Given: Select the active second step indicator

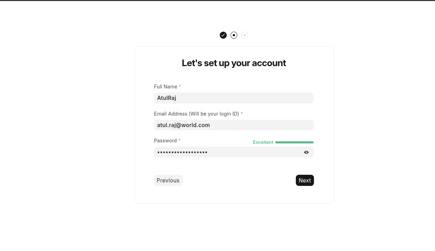Looking at the screenshot, I should point(234,35).
